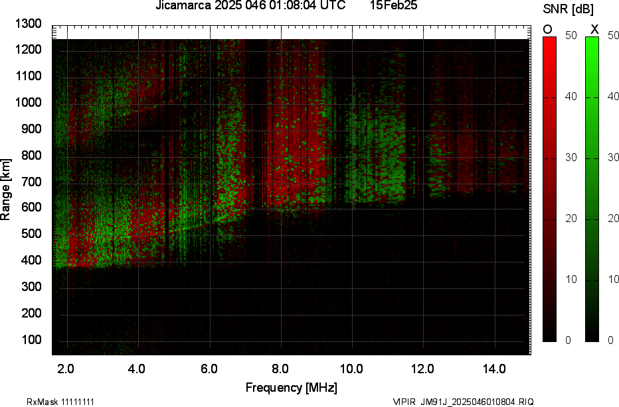Click the 800 range tick label
This screenshot has height=407, width=619.
(x=31, y=155)
